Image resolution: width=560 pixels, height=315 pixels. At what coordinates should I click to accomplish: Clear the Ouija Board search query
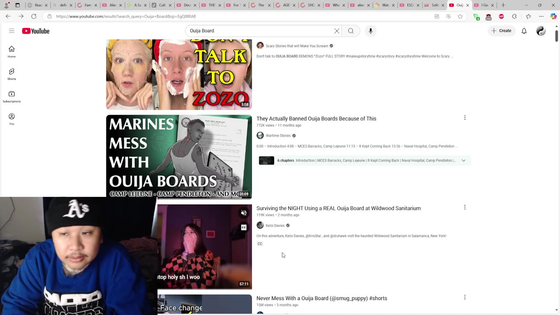pyautogui.click(x=337, y=31)
